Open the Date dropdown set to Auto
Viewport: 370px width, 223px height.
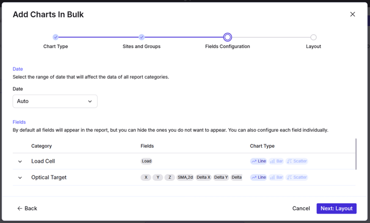[x=55, y=101]
